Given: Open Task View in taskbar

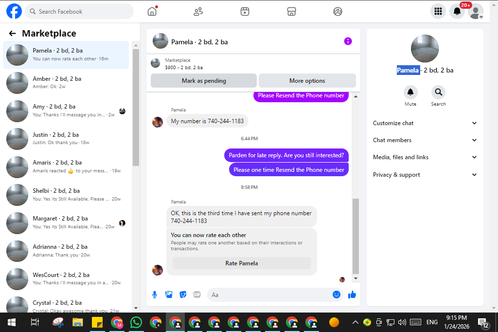Looking at the screenshot, I should 35,322.
